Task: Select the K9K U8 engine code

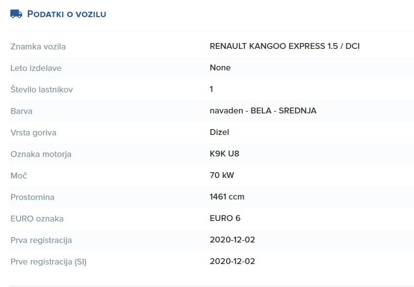Action: click(224, 154)
